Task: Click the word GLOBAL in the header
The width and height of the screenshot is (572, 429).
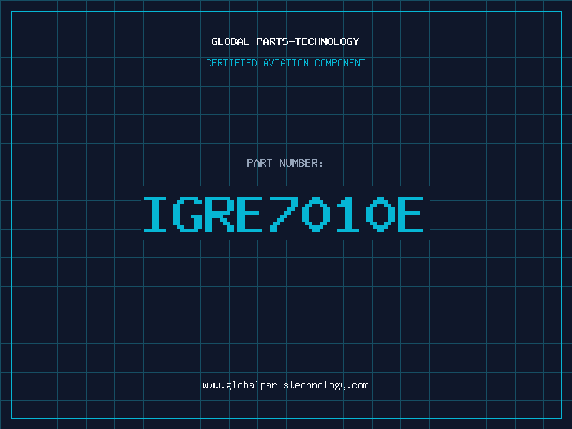Action: [x=230, y=41]
